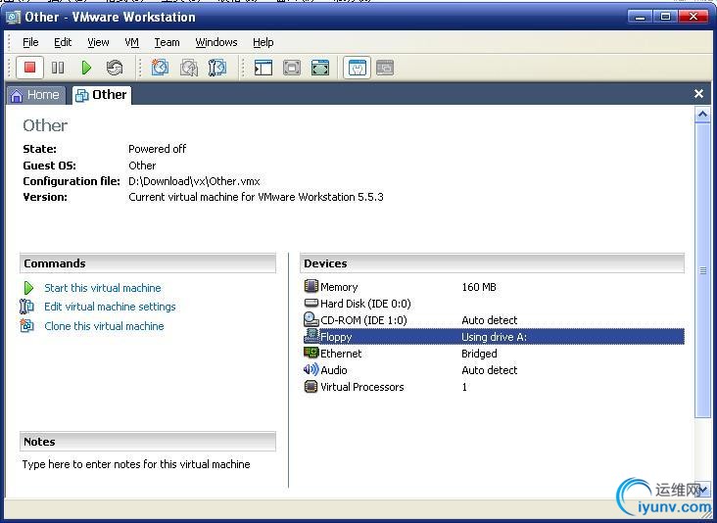This screenshot has width=717, height=523.
Task: Click the Notes section header
Action: point(148,442)
